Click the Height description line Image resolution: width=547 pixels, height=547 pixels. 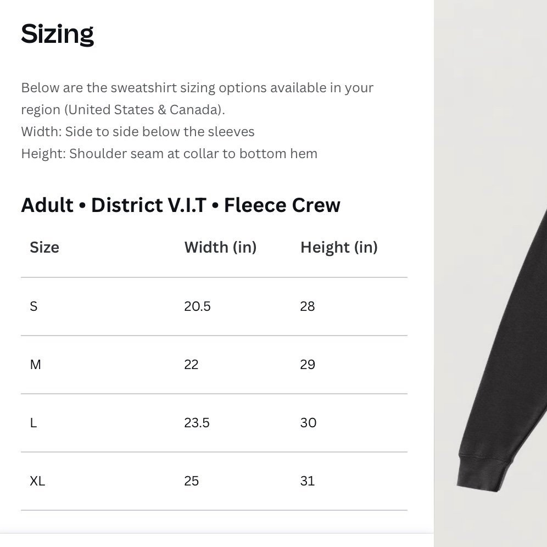pos(169,154)
